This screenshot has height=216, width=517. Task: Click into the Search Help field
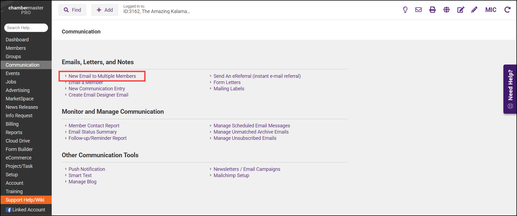click(26, 28)
